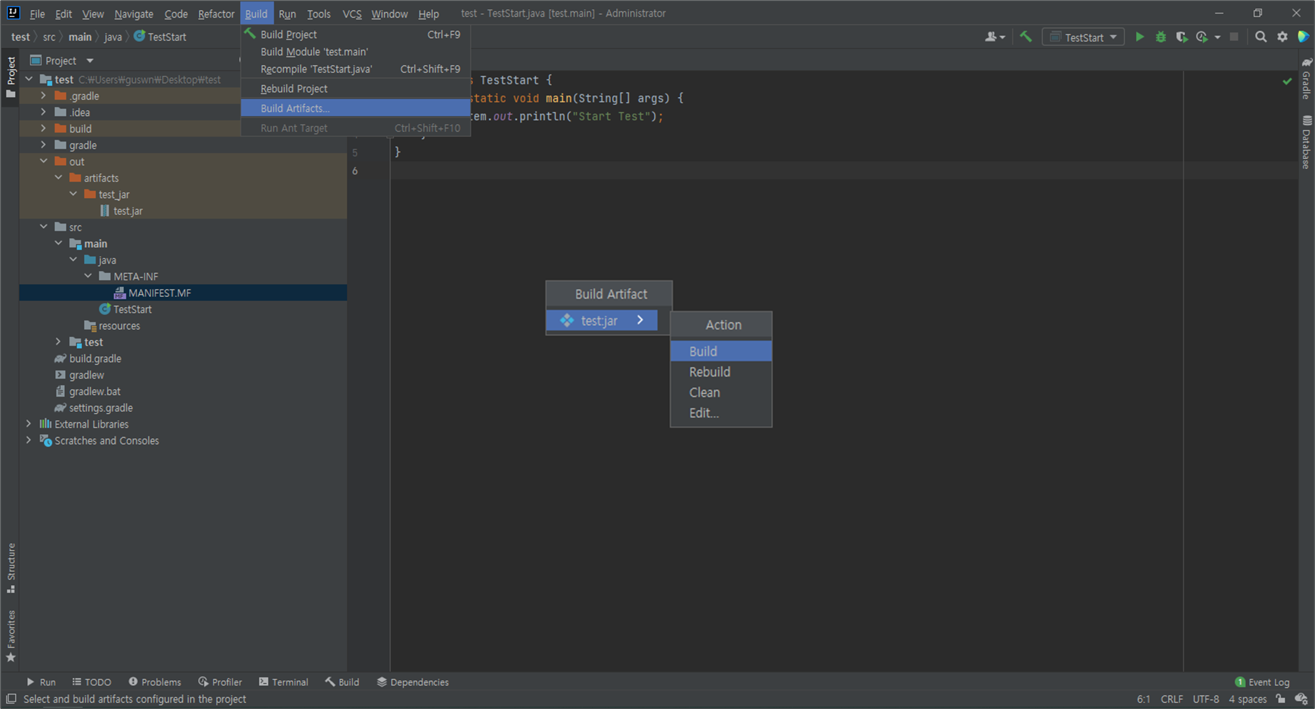This screenshot has width=1315, height=709.
Task: Open the Refactor menu
Action: [216, 14]
